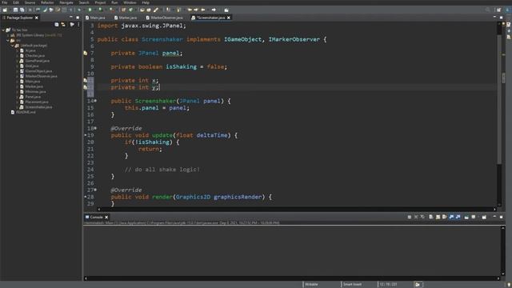Expand the AI.java tree node

point(17,50)
